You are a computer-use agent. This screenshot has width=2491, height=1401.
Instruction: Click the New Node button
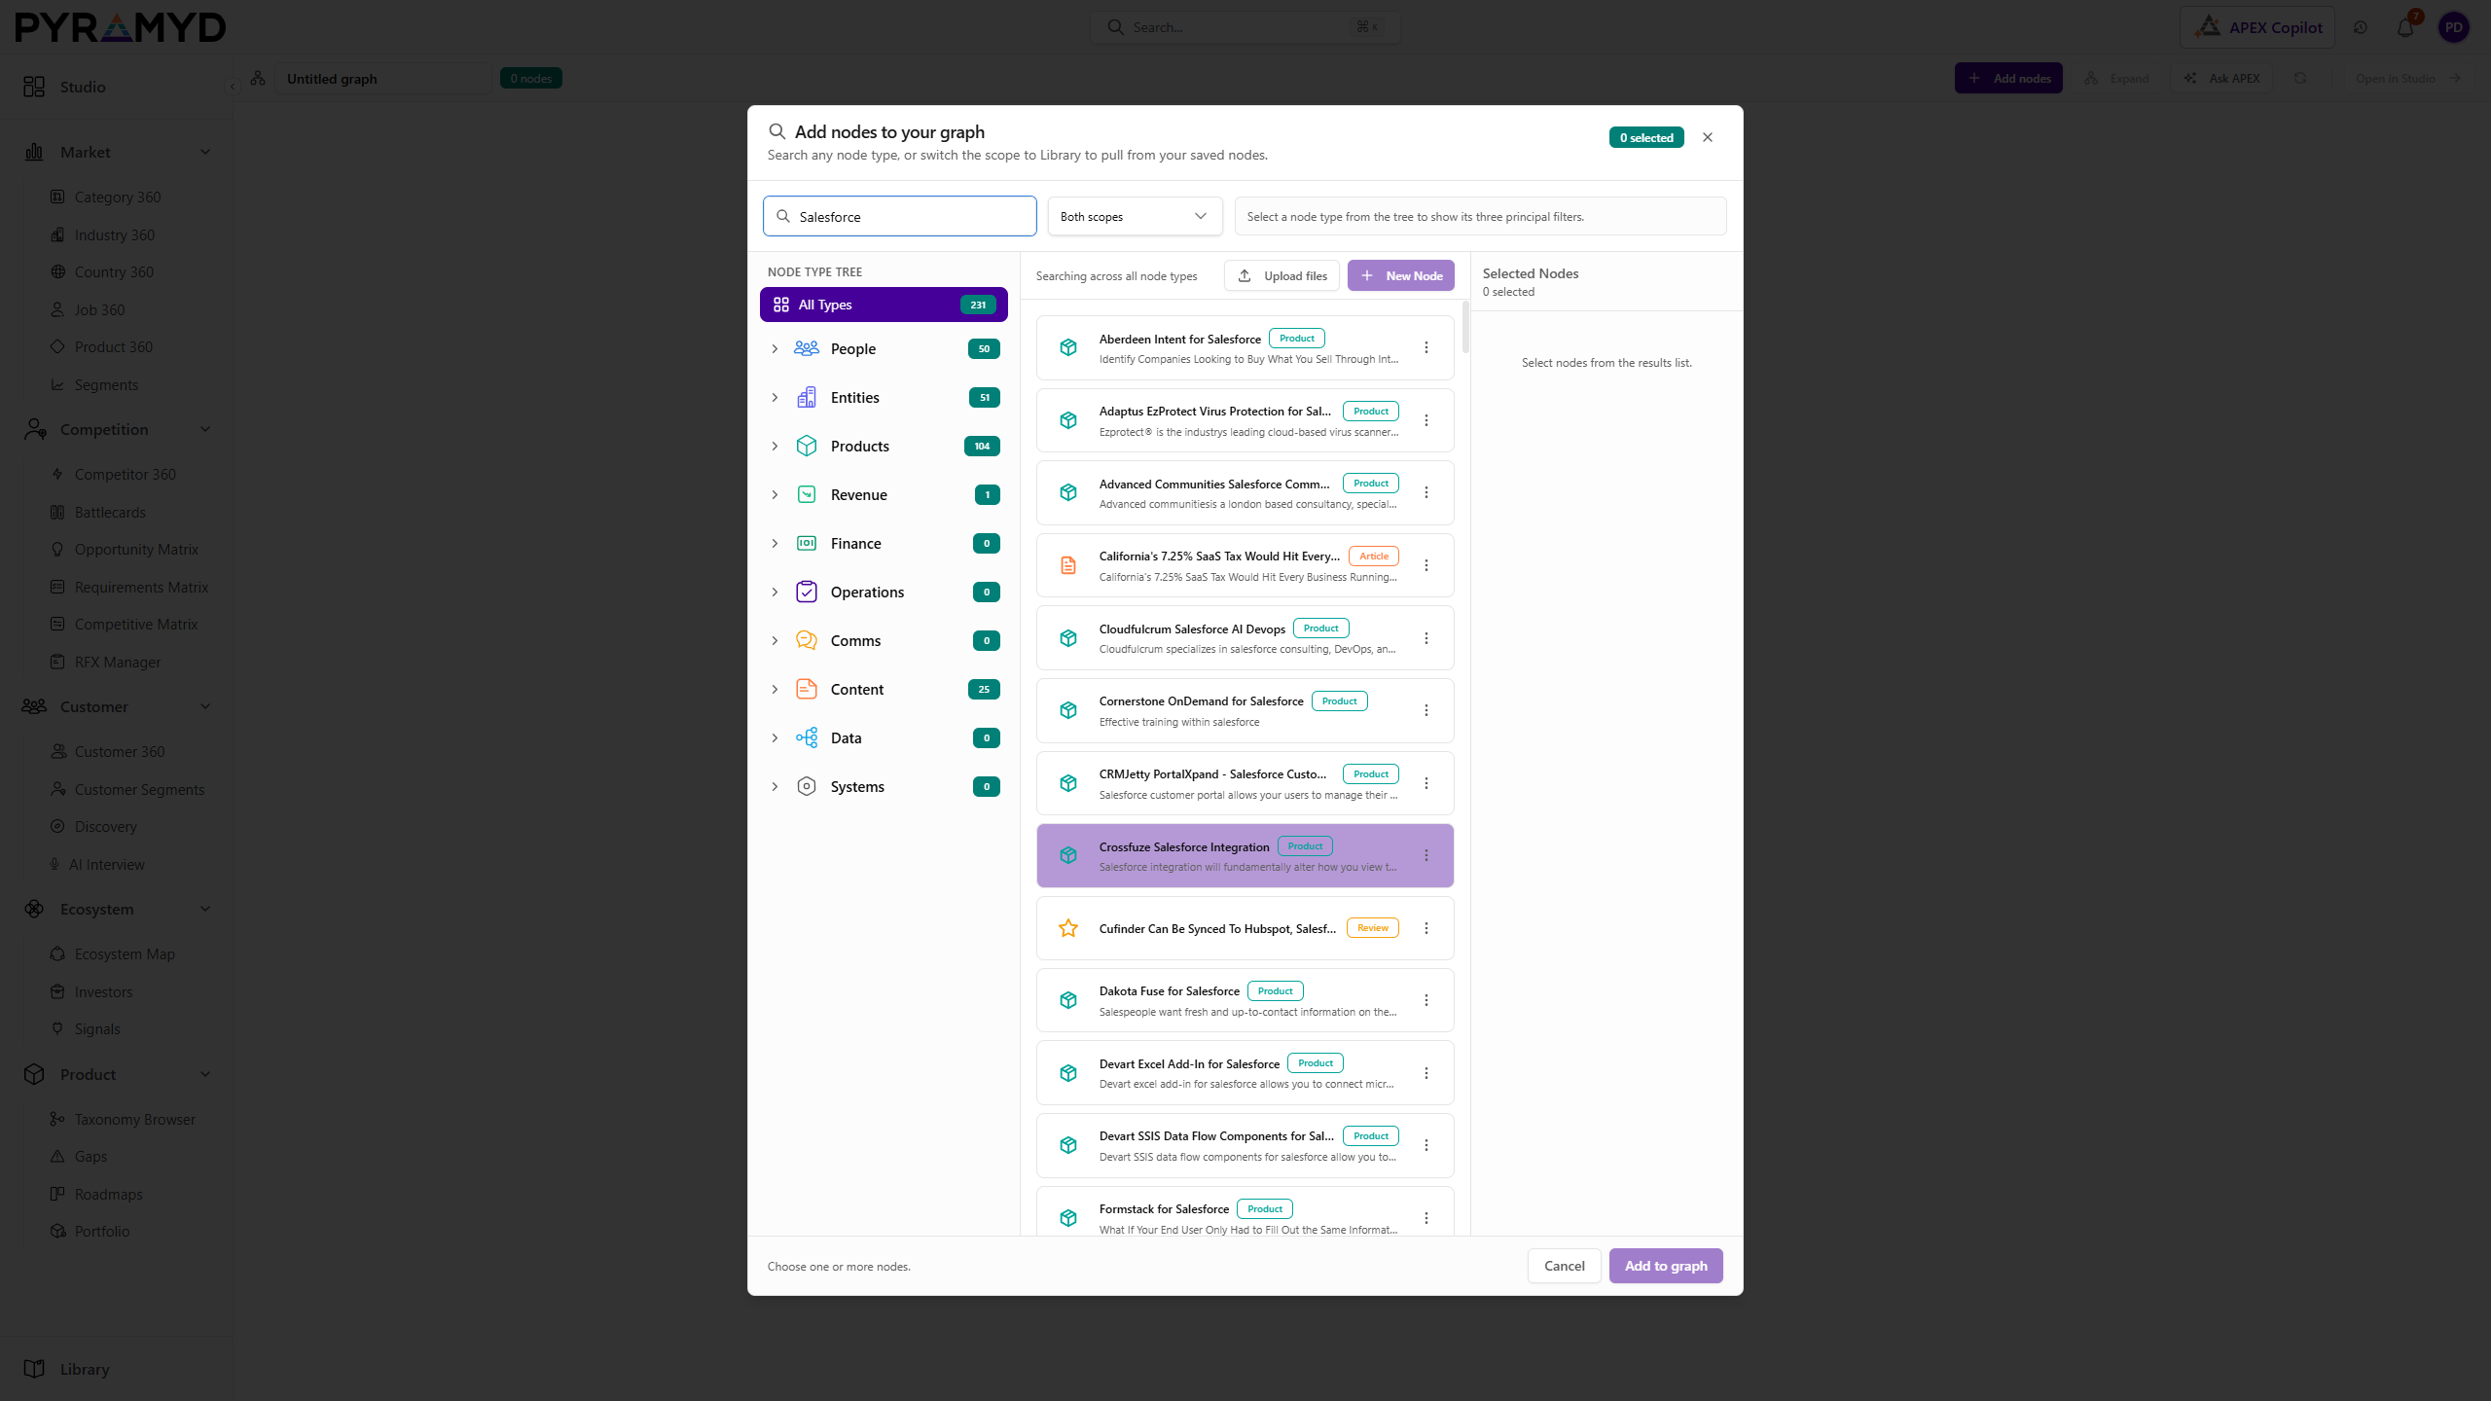click(1401, 275)
